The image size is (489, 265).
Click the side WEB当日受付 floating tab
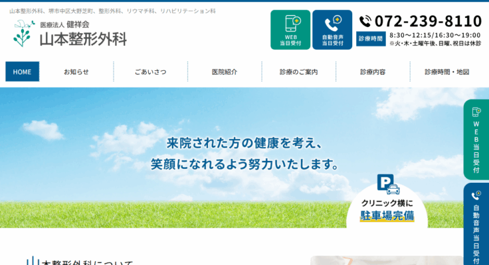coord(476,140)
